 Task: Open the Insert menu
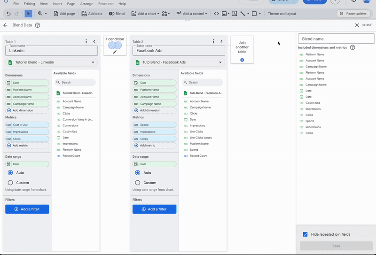click(57, 4)
